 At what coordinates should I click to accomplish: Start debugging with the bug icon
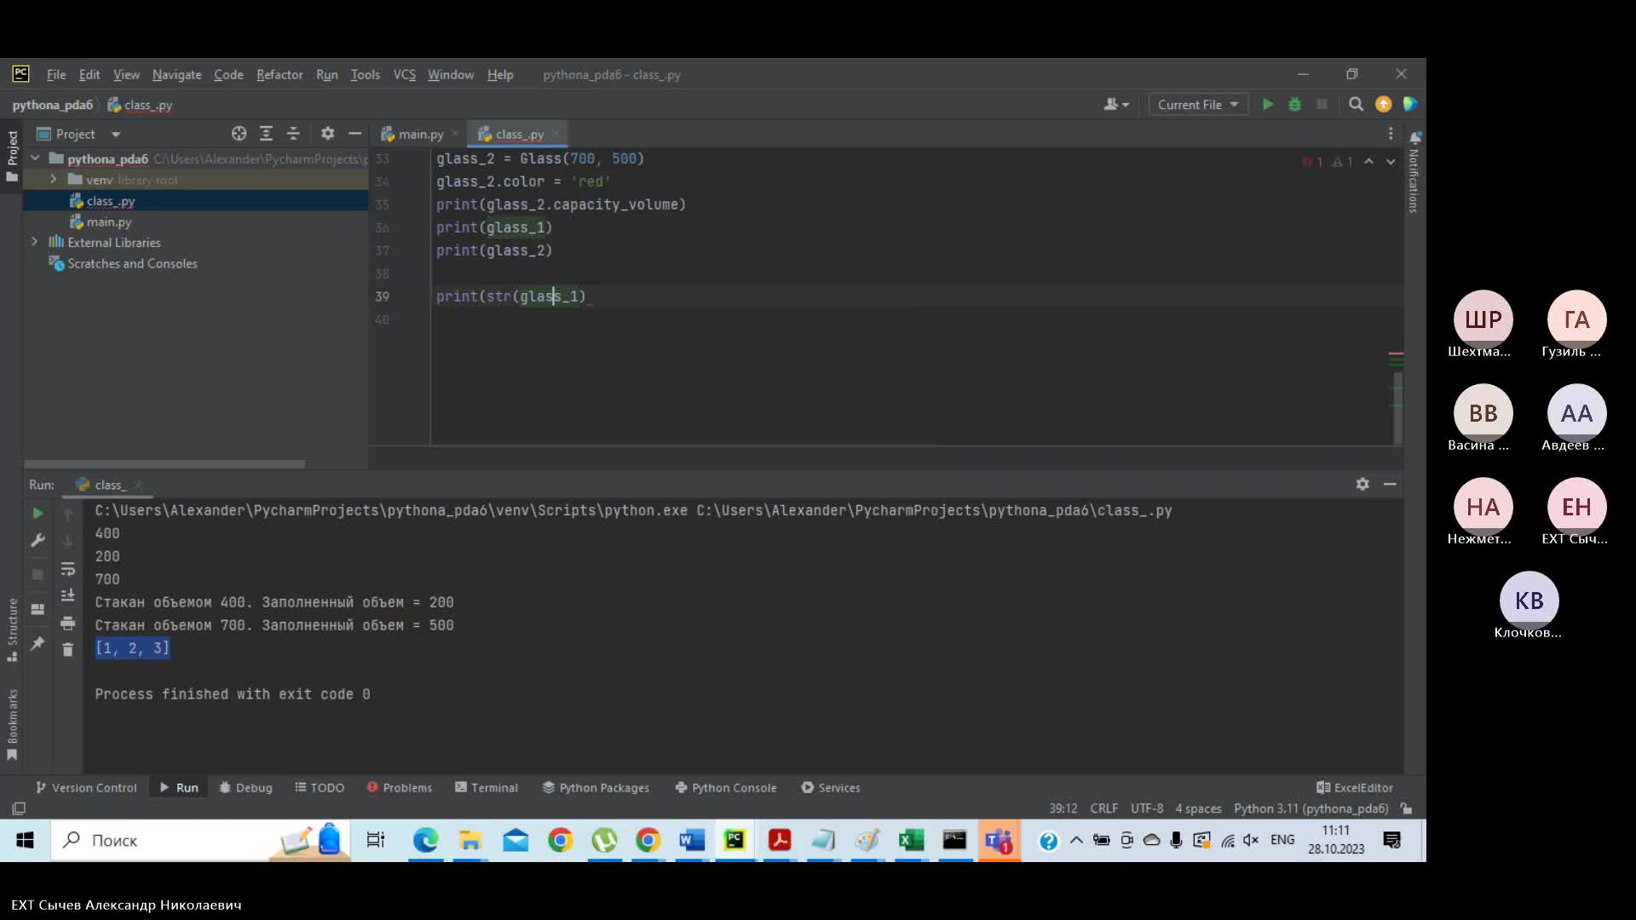tap(1294, 104)
